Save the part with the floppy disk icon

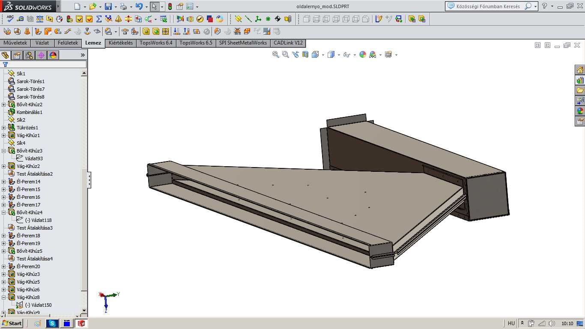coord(108,6)
